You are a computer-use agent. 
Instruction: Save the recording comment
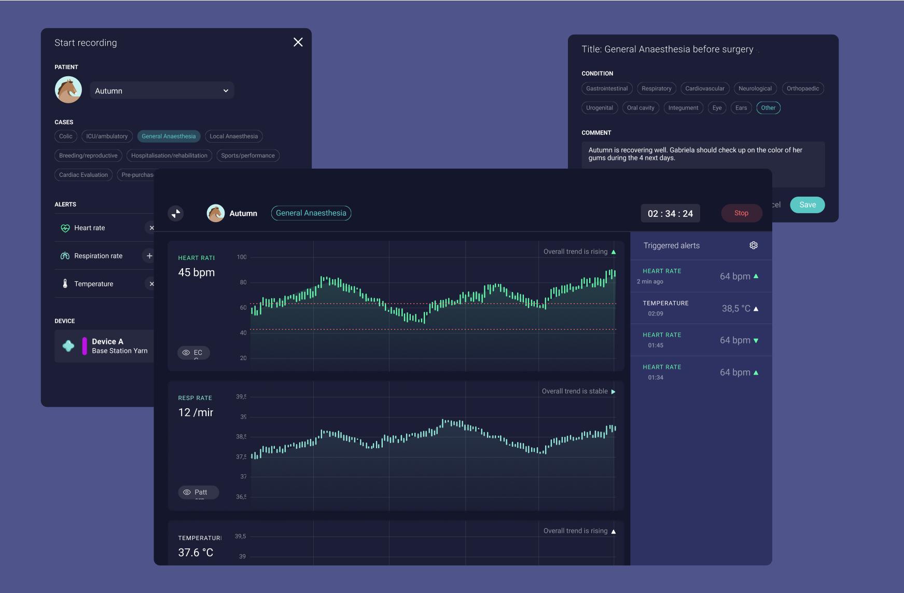point(807,205)
